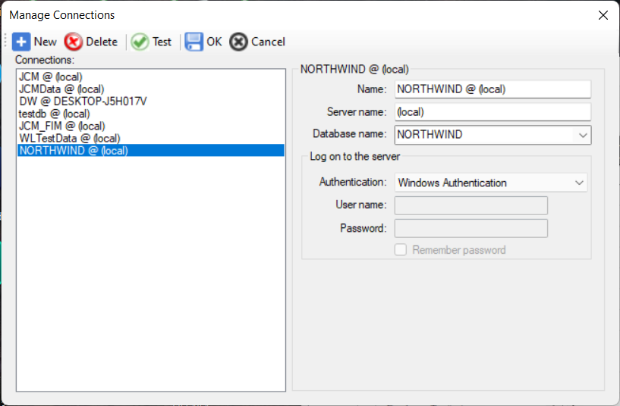Click the red Delete connection icon

pos(74,42)
